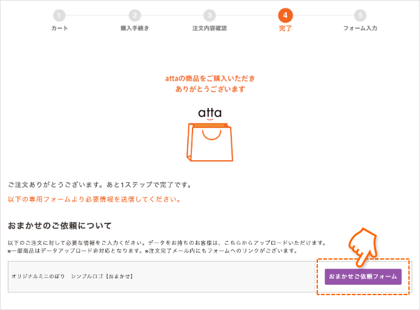Click the 注文内容確認 step label
Image resolution: width=420 pixels, height=310 pixels.
tap(210, 28)
